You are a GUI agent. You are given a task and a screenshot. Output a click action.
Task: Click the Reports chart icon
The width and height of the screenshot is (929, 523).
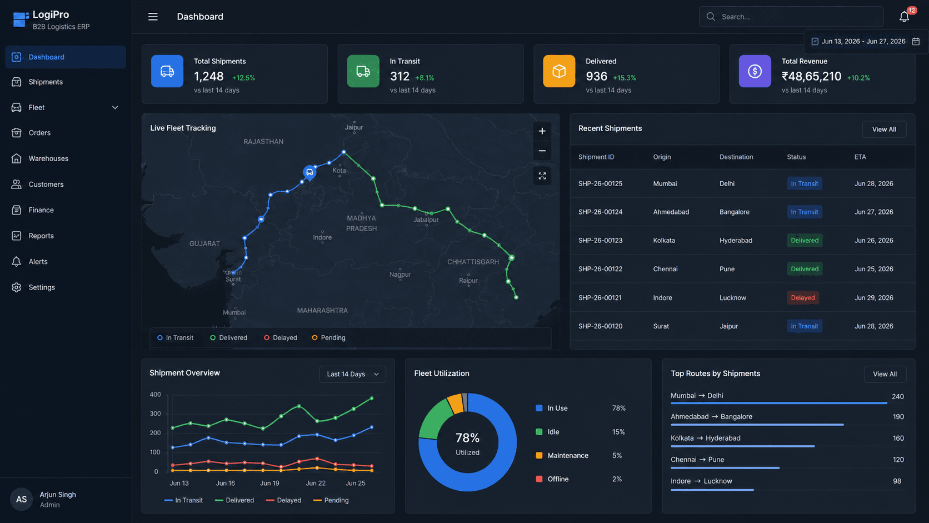point(17,236)
